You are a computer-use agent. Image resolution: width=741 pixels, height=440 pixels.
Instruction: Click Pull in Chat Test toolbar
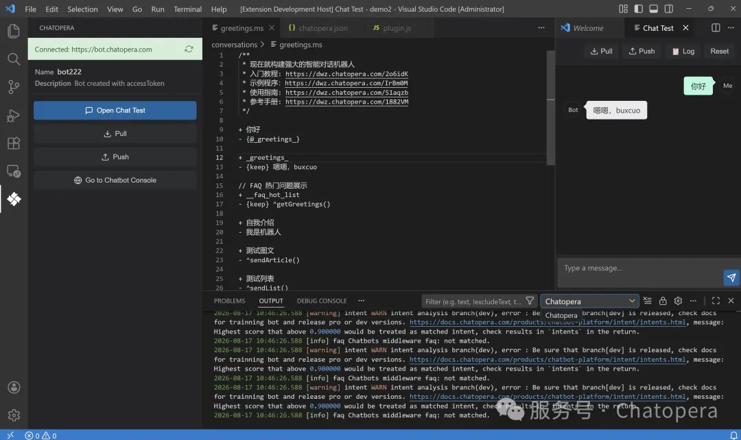click(x=601, y=51)
